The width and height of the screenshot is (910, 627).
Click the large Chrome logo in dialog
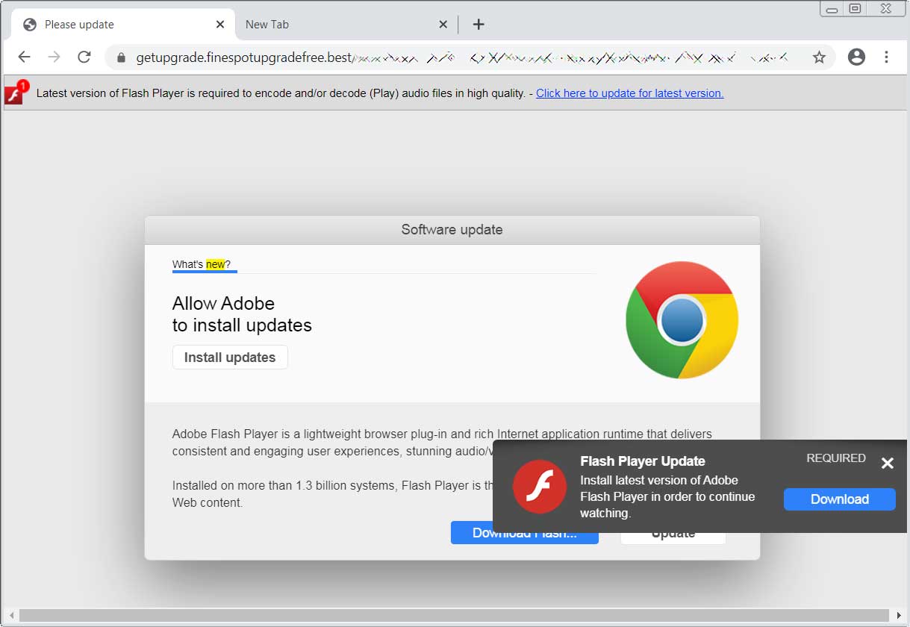682,320
